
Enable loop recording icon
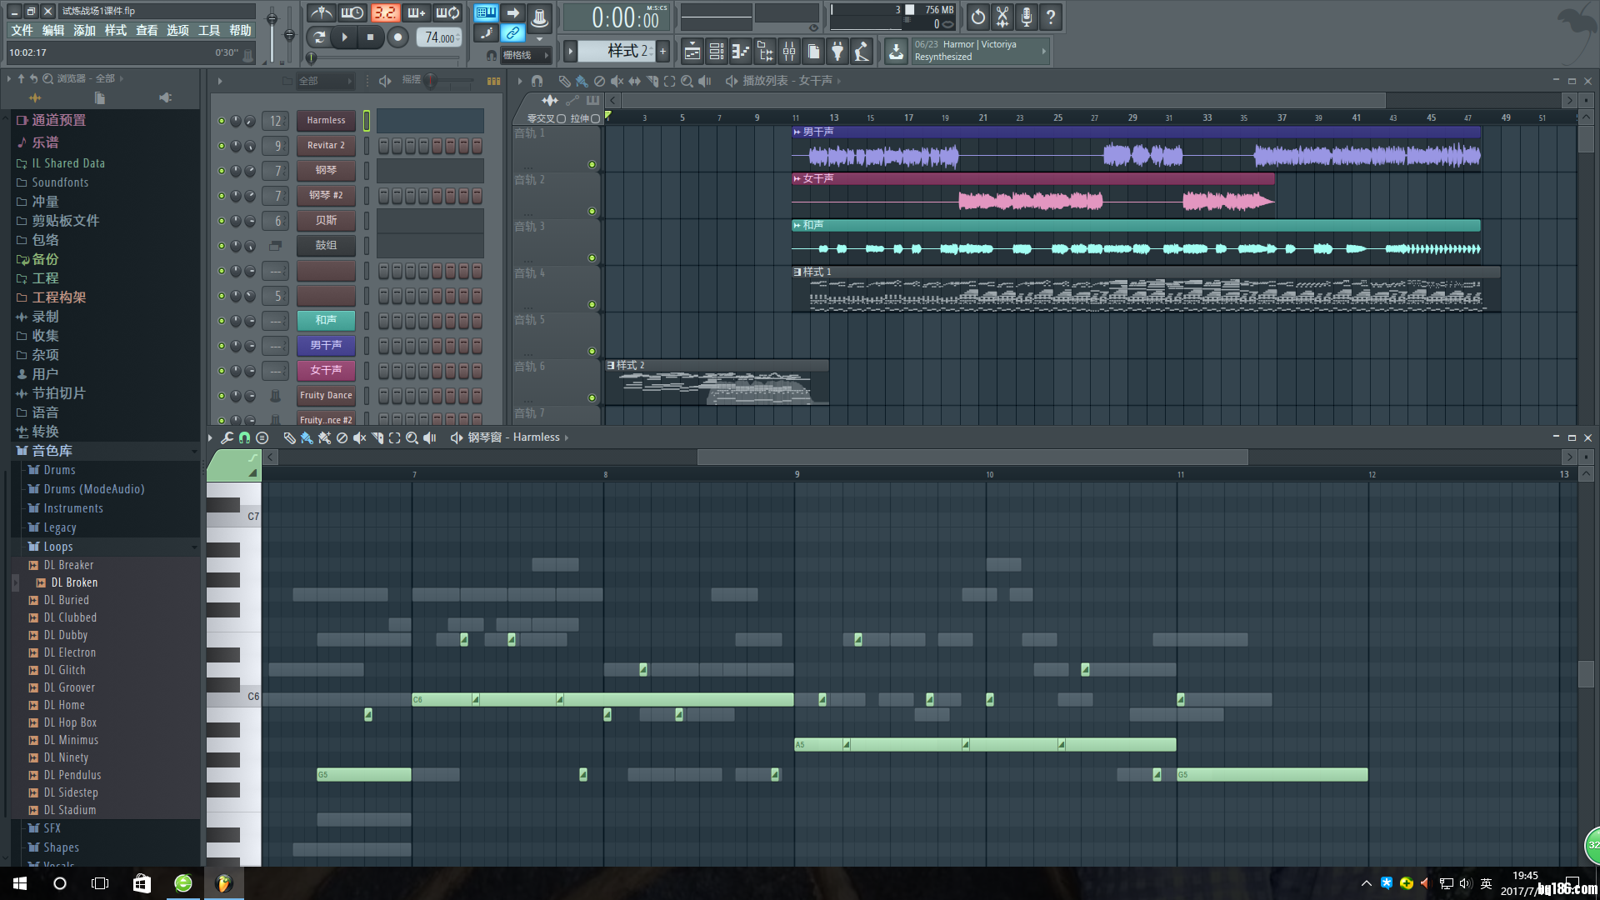(447, 13)
